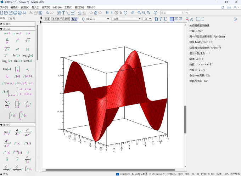Image resolution: width=241 pixels, height=176 pixels.
Task: Click inside the 搜索 search field
Action: tap(174, 13)
